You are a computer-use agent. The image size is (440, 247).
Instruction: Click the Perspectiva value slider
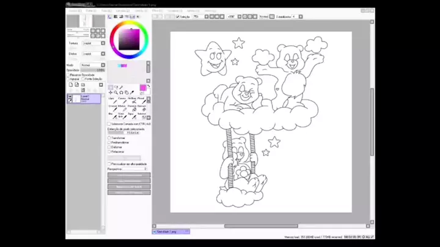click(x=135, y=169)
